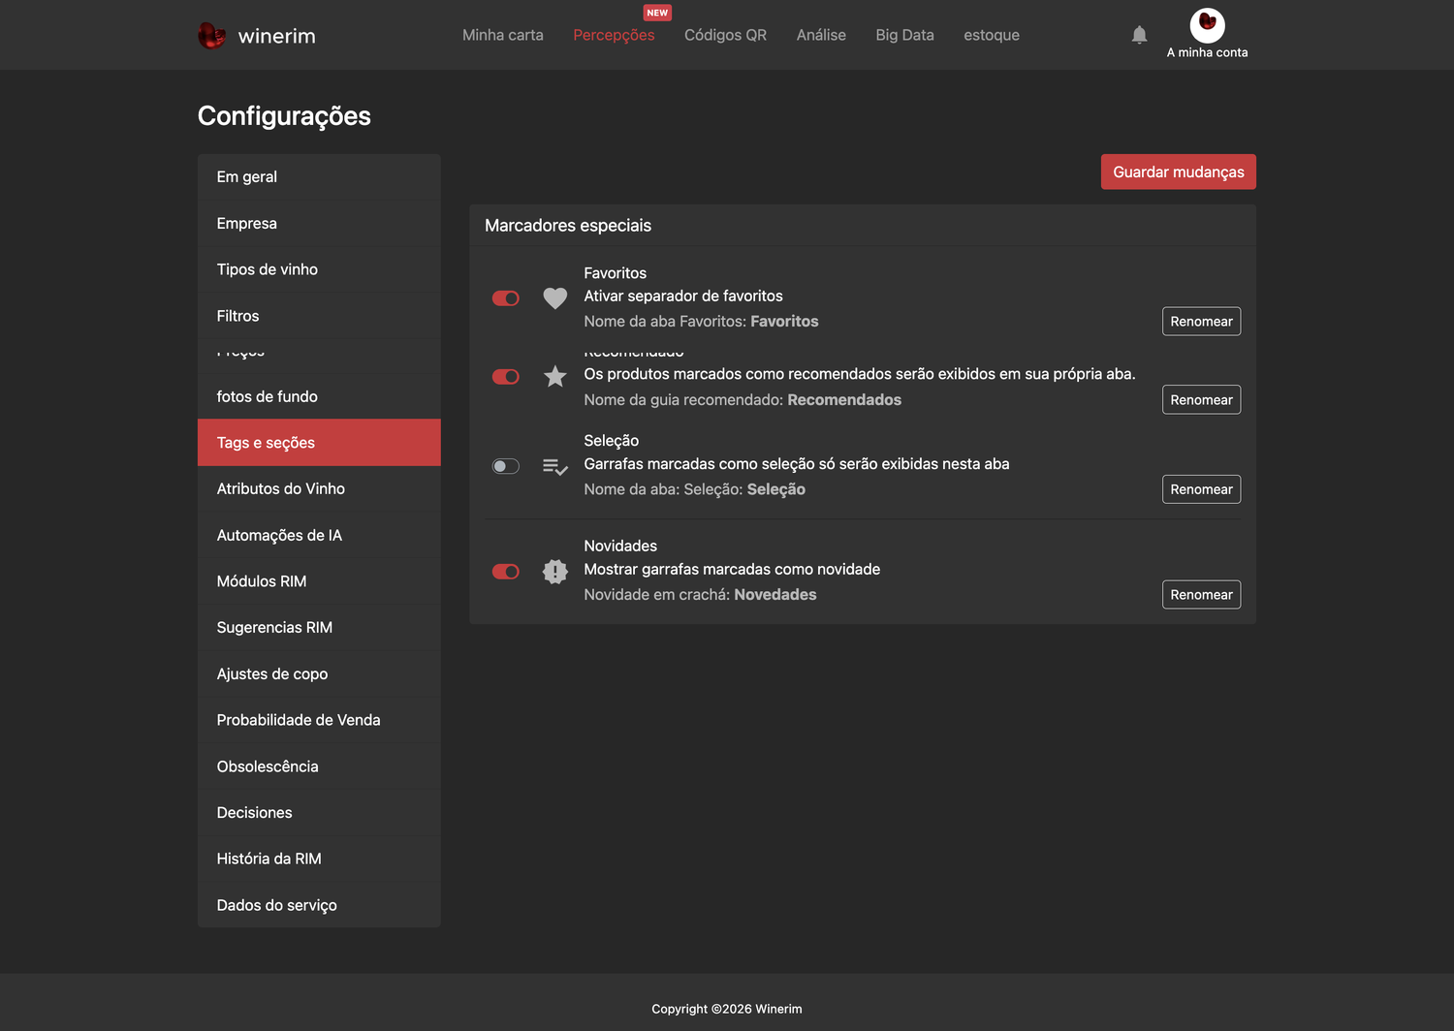Click 'Novidade em crachá: Novedades' text
Screen dimensions: 1454x1031
click(x=700, y=595)
